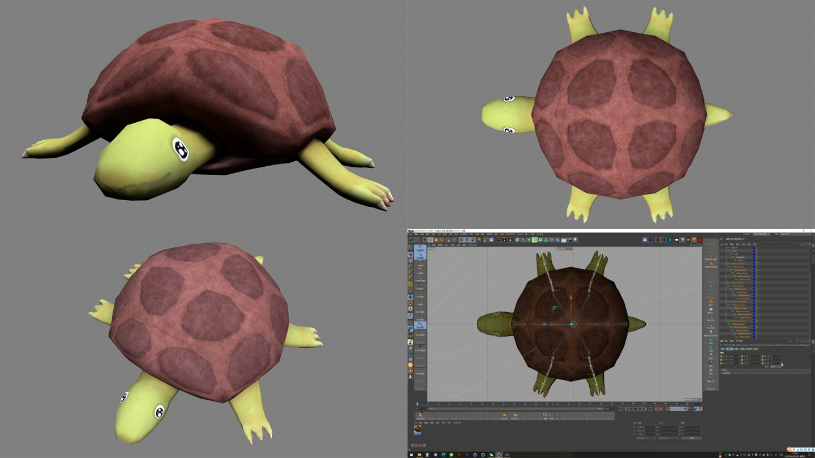Switch to Texture mode checker-sphere icon
This screenshot has width=815, height=458.
point(410,261)
